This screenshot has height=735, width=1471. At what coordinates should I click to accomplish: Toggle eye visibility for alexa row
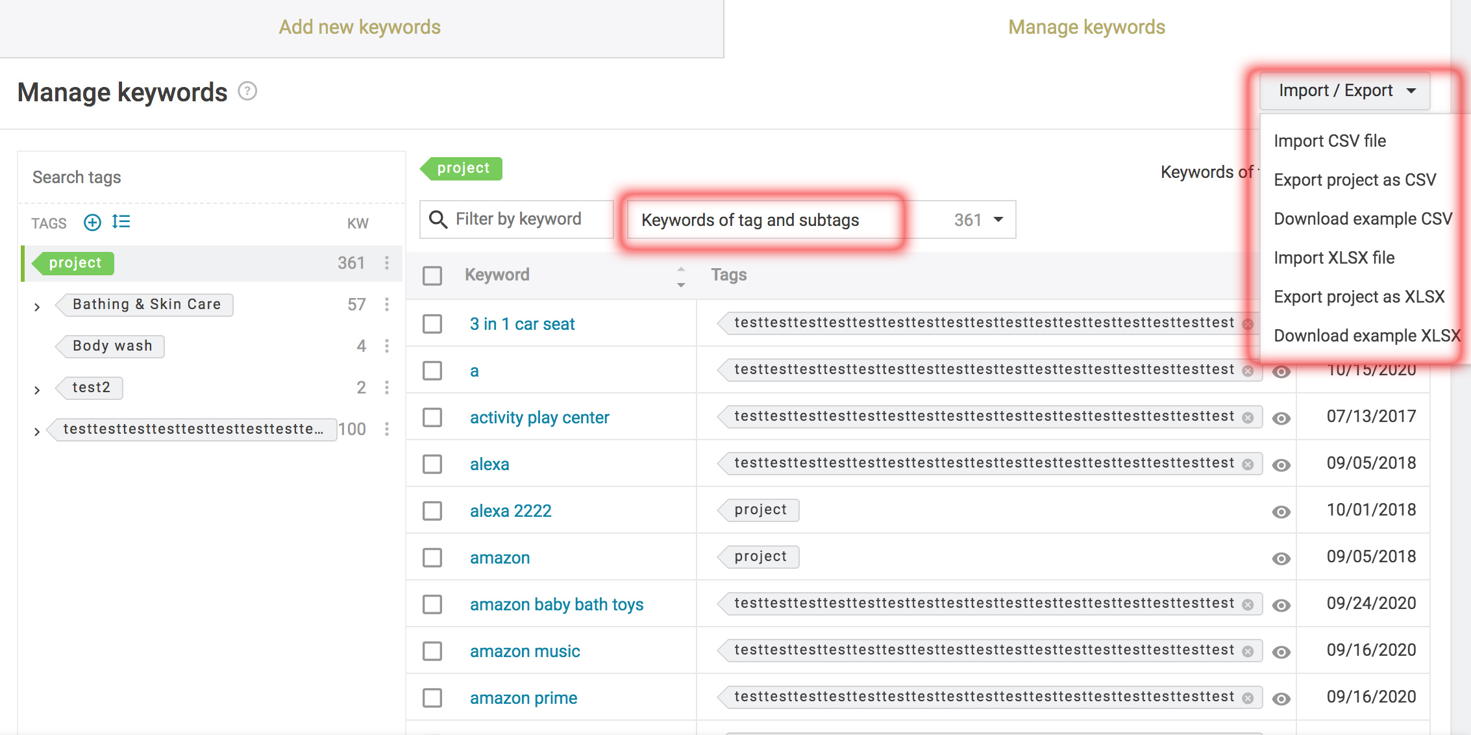pyautogui.click(x=1281, y=466)
